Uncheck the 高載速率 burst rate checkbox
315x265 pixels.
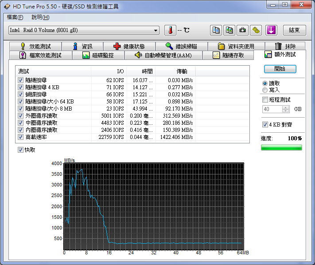coord(20,137)
